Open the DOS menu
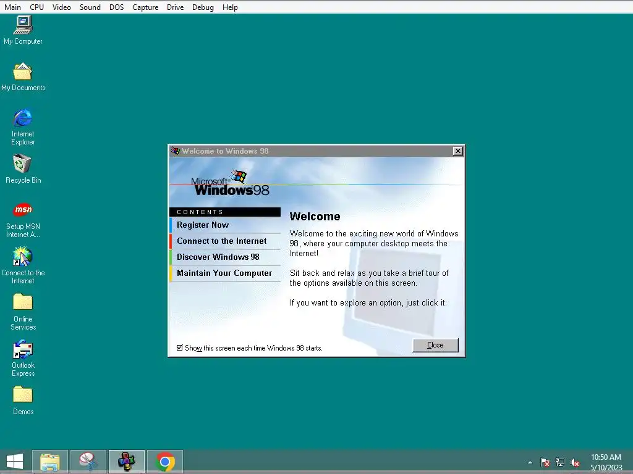Image resolution: width=633 pixels, height=474 pixels. click(x=117, y=7)
